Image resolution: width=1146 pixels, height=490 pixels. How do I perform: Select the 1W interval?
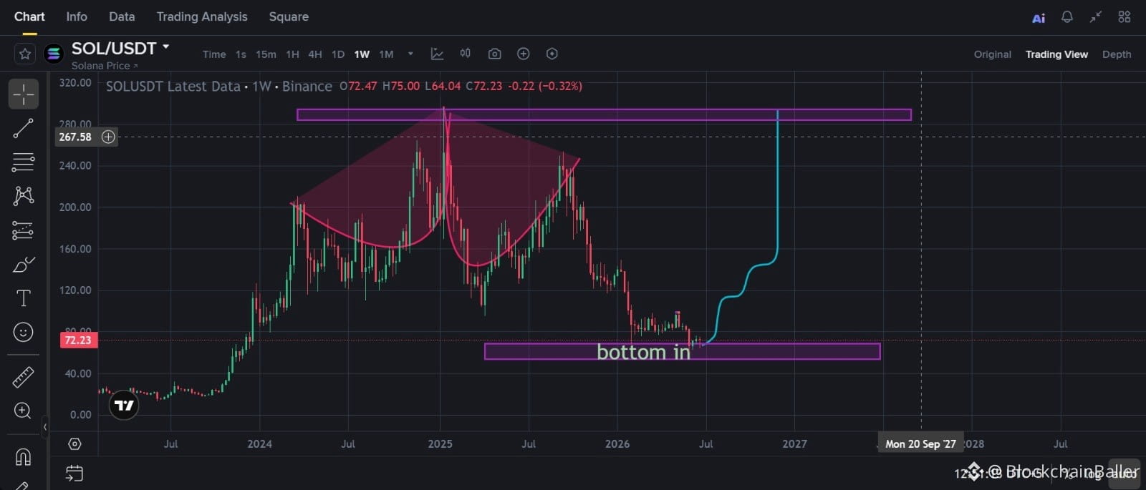pyautogui.click(x=362, y=54)
